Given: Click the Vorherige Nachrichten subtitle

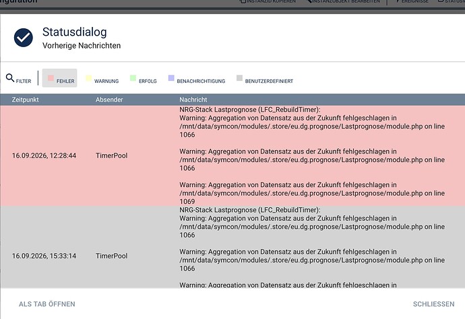Looking at the screenshot, I should coord(82,46).
